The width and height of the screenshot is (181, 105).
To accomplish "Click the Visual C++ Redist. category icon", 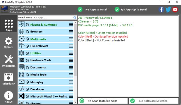I will point(22,96).
